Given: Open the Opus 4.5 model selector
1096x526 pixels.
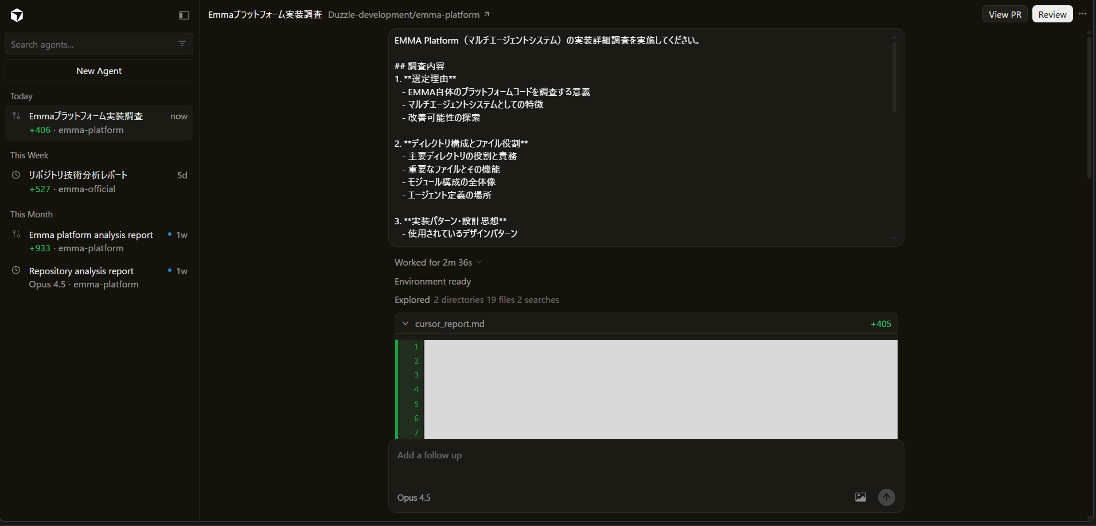Looking at the screenshot, I should pyautogui.click(x=414, y=498).
